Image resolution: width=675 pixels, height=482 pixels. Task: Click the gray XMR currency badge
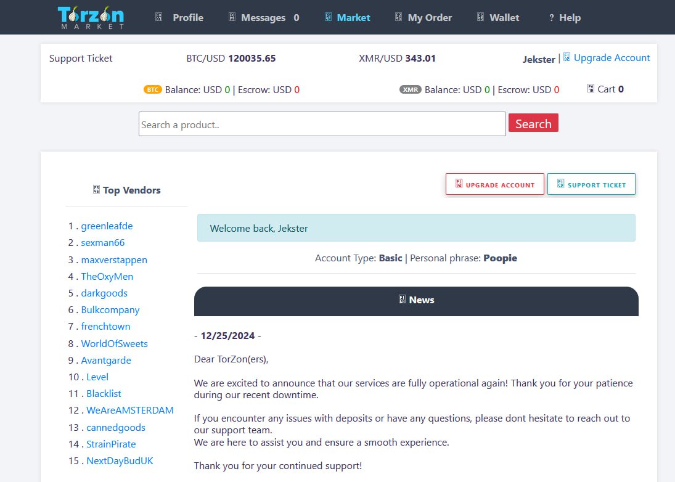[x=411, y=89]
